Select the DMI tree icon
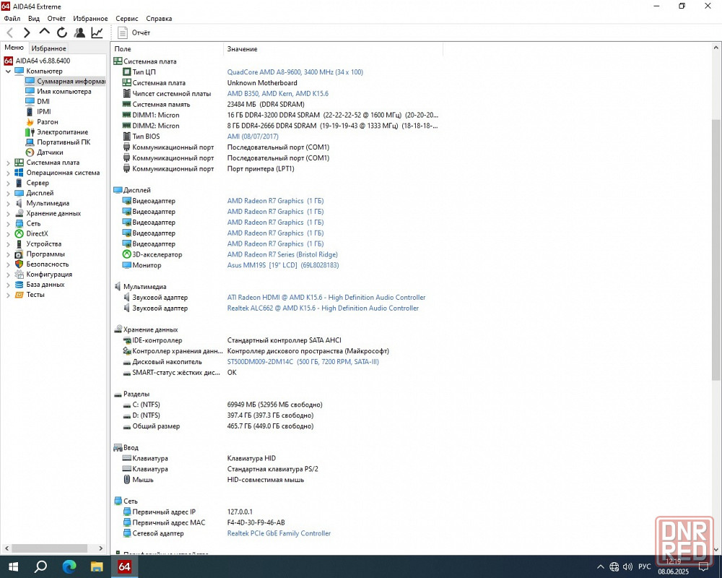Image resolution: width=722 pixels, height=578 pixels. click(x=30, y=101)
